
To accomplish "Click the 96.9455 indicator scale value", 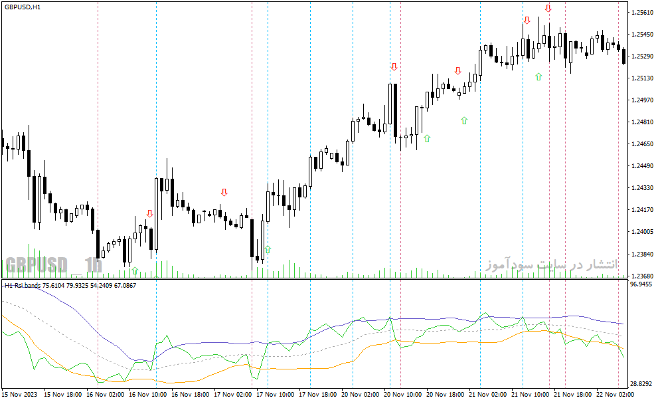I will click(x=641, y=284).
